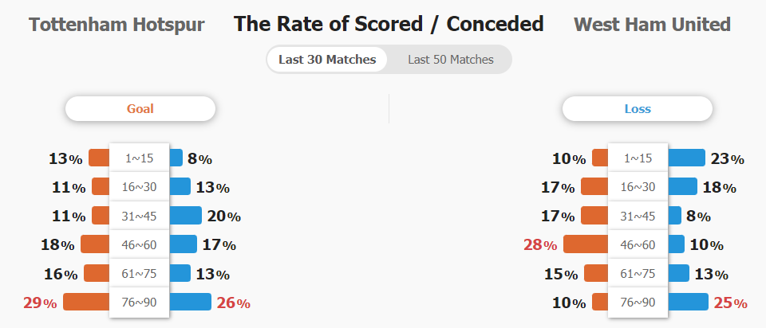Click the blue 23% bar in Loss chart
Viewport: 766px width, 328px height.
pyautogui.click(x=686, y=158)
